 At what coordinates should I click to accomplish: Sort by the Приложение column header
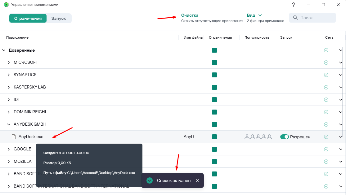pyautogui.click(x=17, y=37)
